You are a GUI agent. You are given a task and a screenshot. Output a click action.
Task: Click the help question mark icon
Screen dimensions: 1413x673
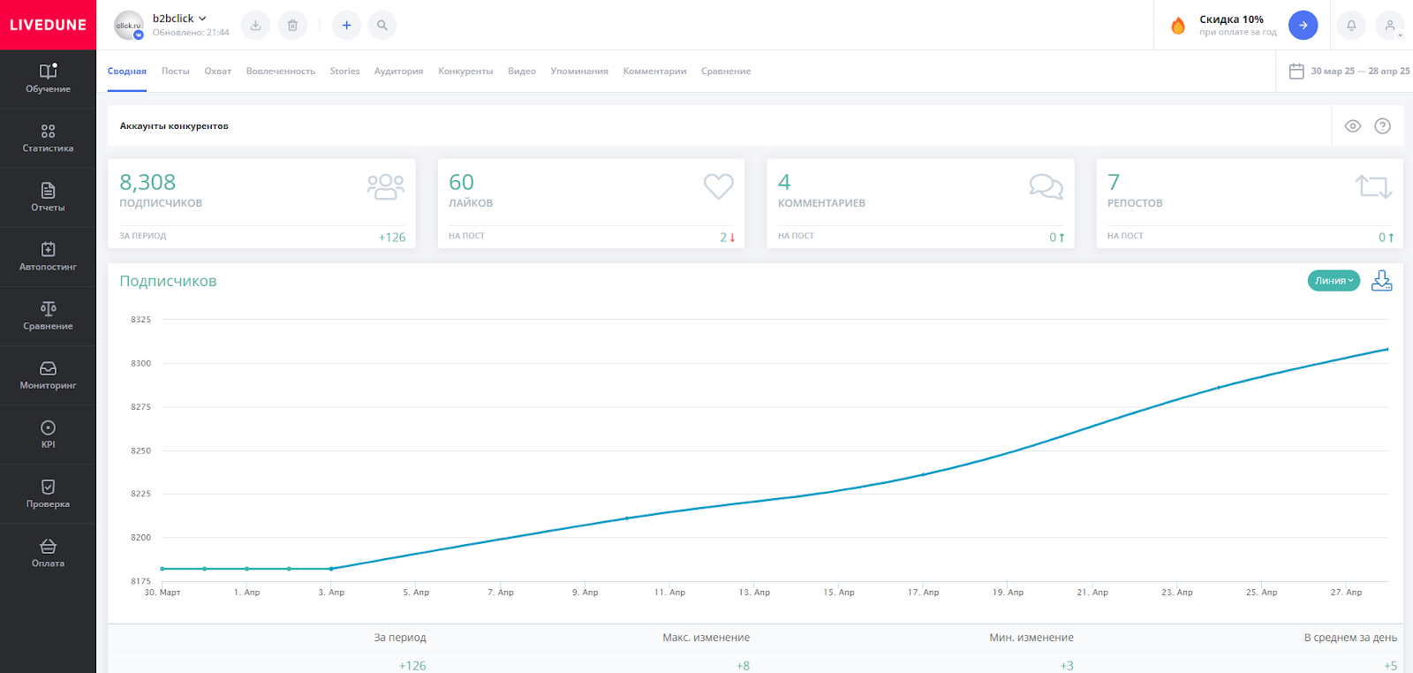1382,126
